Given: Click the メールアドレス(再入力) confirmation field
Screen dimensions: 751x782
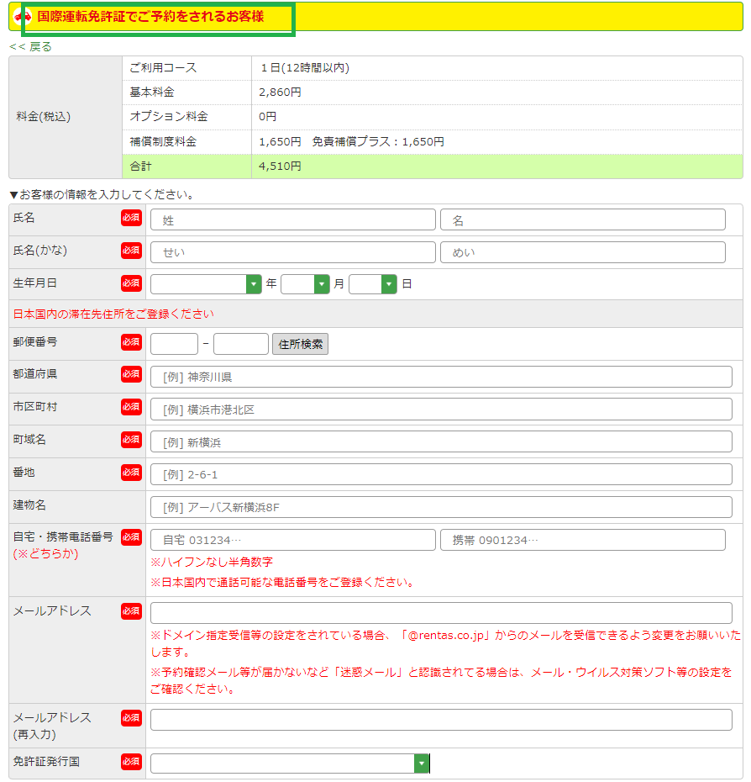Looking at the screenshot, I should click(x=441, y=720).
